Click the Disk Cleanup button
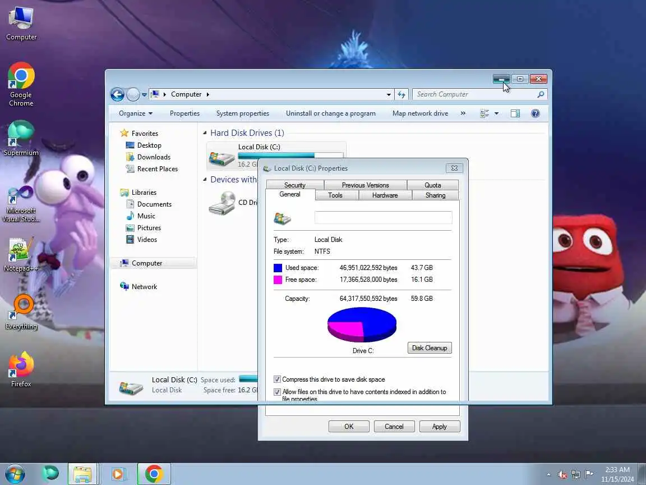Viewport: 646px width, 485px height. [x=430, y=348]
